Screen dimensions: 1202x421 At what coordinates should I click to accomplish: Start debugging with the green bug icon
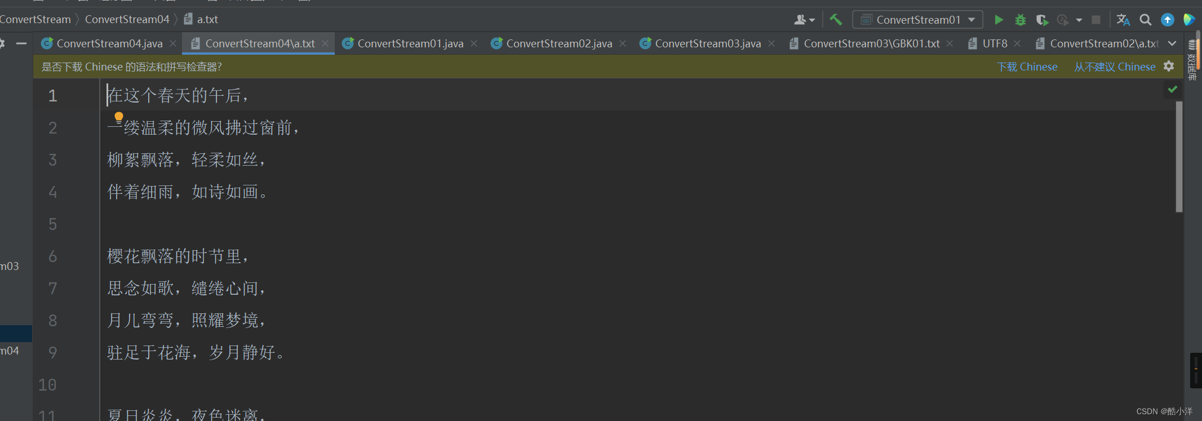click(1020, 20)
